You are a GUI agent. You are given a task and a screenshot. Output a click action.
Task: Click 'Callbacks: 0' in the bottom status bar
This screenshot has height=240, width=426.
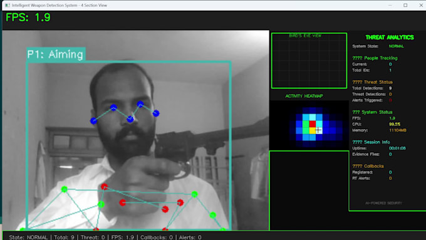[157, 237]
